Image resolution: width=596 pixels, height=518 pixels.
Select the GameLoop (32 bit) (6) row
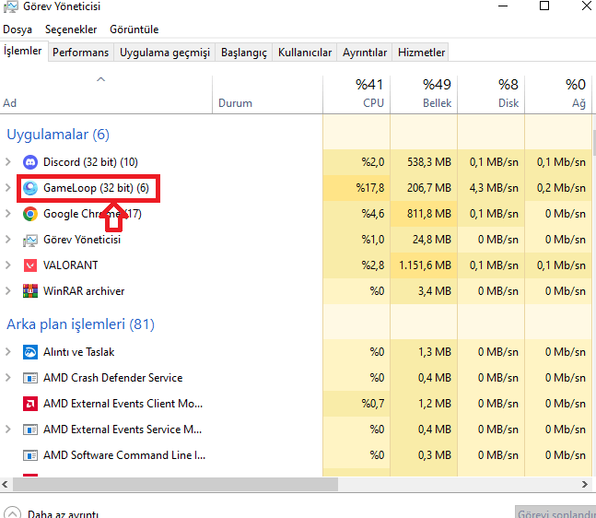coord(96,188)
